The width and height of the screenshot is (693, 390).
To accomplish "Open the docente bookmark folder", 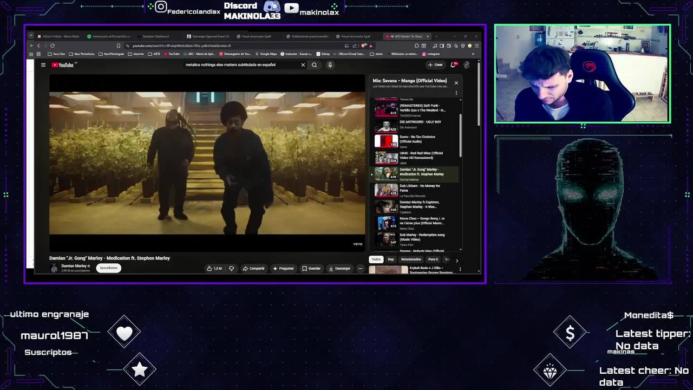I will 136,54.
